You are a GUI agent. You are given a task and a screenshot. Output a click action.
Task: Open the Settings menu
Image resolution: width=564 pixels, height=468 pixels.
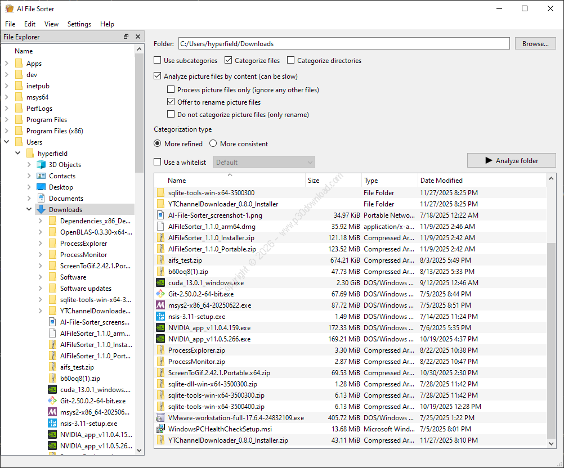pos(79,24)
